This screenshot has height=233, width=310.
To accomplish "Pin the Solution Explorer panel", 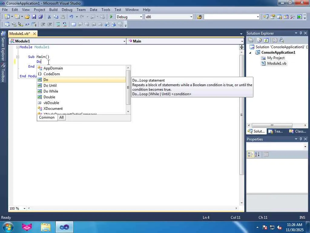I will point(301,33).
